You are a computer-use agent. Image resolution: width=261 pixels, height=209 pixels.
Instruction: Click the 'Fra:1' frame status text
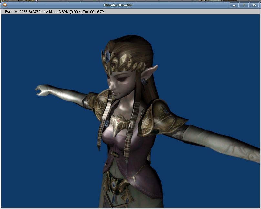[9, 12]
